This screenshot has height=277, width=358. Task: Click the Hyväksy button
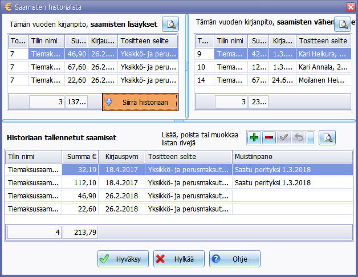123,259
